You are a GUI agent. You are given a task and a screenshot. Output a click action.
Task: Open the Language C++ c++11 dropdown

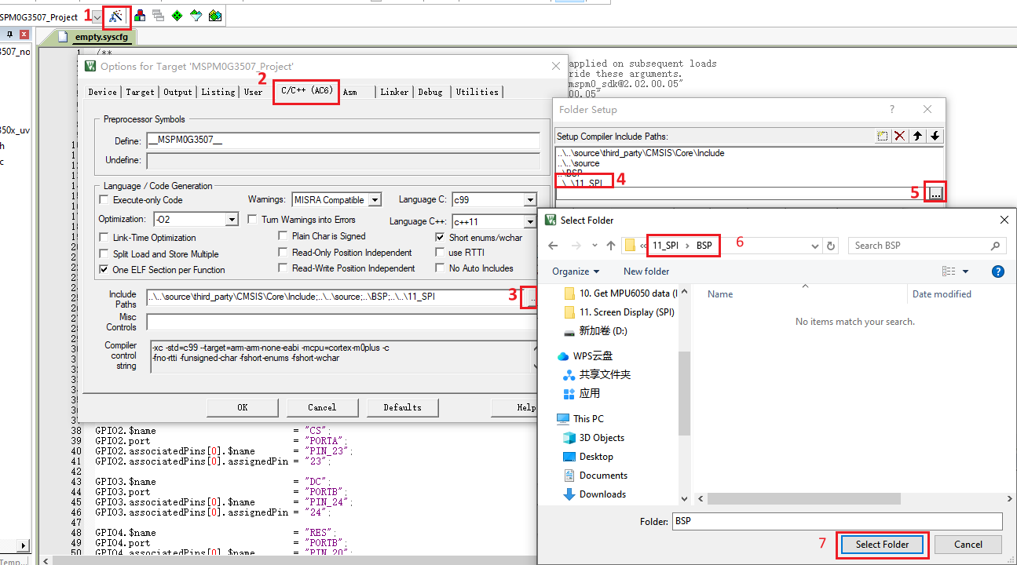(530, 222)
